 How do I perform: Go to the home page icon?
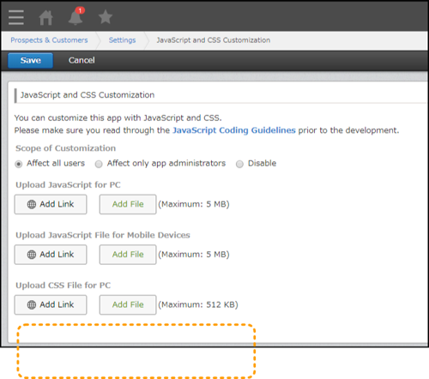tap(45, 18)
